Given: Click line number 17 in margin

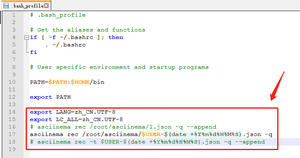Looking at the screenshot, I should 12,134.
